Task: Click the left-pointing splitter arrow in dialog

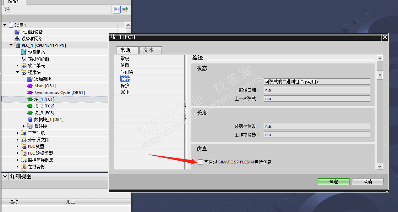Action: pos(186,106)
